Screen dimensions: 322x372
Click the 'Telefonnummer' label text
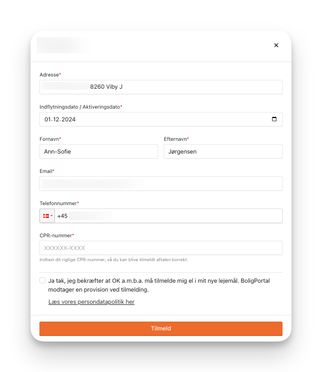click(58, 203)
